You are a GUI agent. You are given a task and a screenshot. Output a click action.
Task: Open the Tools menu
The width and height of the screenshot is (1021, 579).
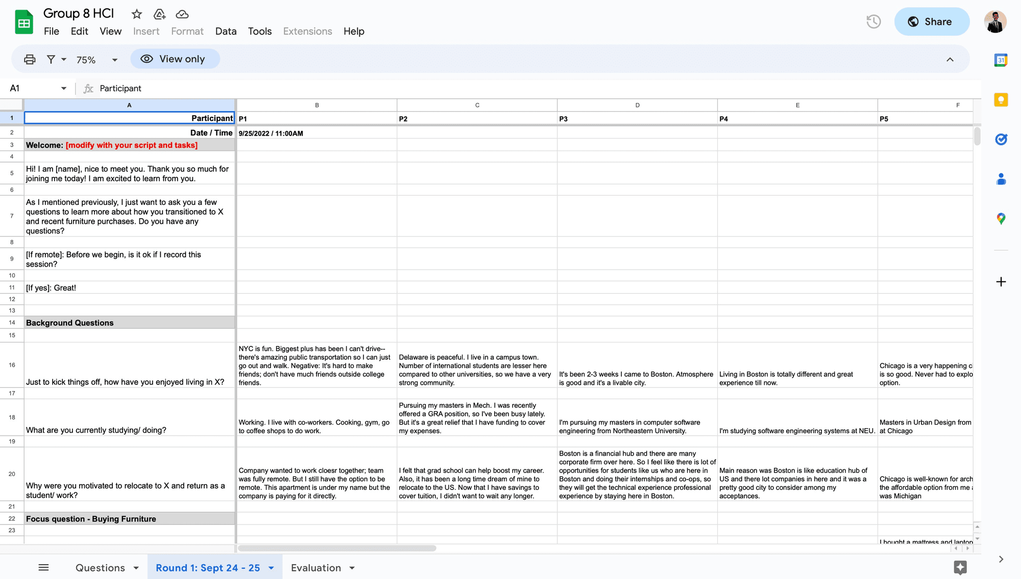click(260, 32)
